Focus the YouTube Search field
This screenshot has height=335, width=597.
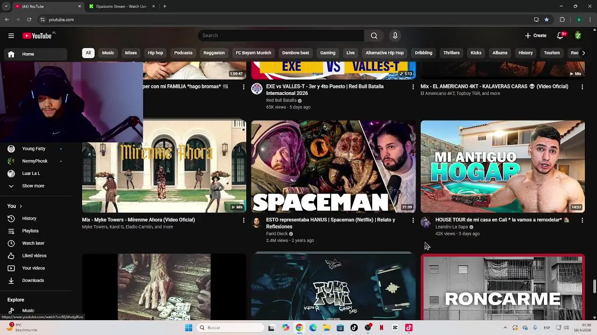point(281,36)
